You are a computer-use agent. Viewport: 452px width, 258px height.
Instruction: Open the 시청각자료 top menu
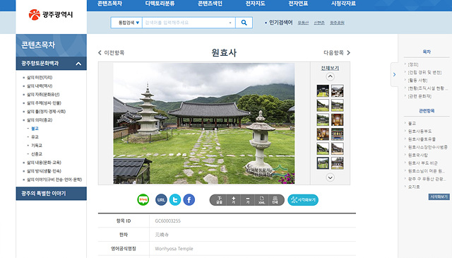343,4
